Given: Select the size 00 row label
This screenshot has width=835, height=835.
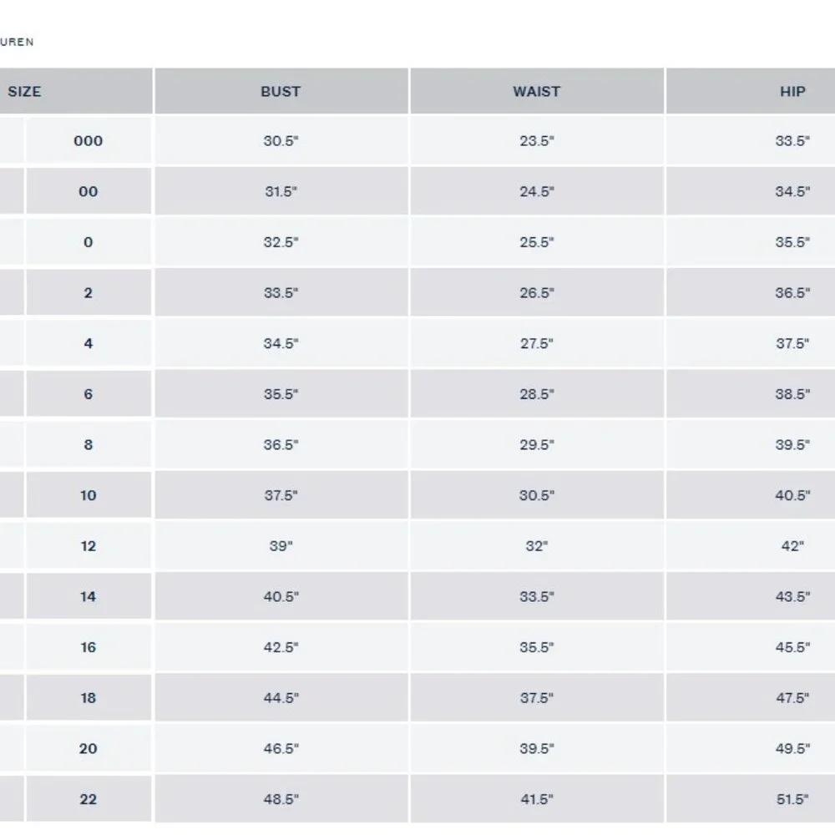Looking at the screenshot, I should 89,192.
